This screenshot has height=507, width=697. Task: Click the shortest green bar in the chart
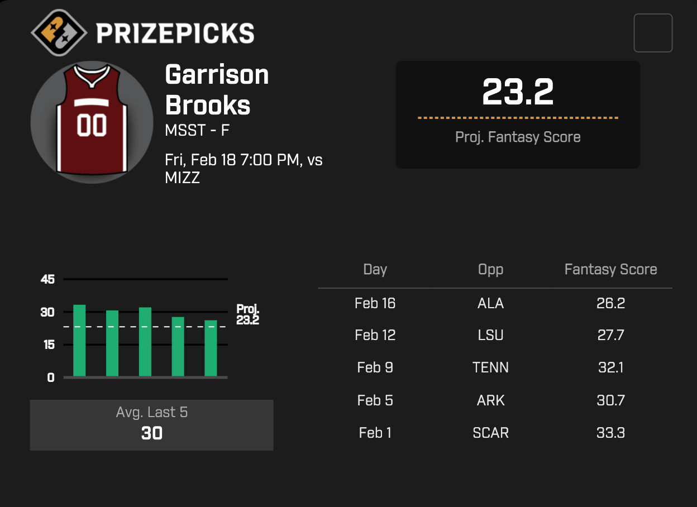[211, 348]
